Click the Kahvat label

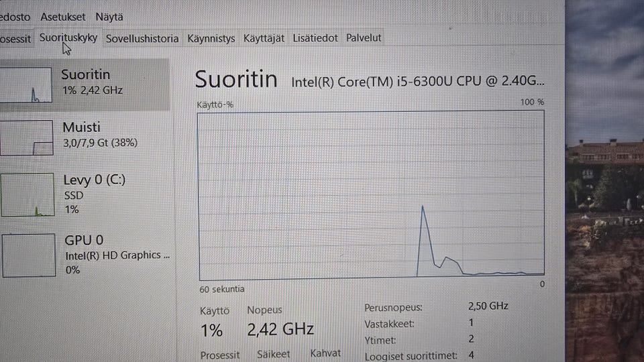[325, 353]
